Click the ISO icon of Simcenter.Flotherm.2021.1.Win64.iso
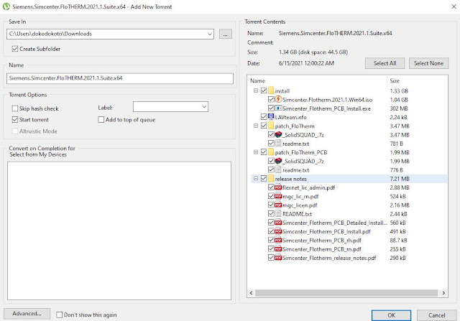The height and width of the screenshot is (321, 460). click(x=278, y=99)
